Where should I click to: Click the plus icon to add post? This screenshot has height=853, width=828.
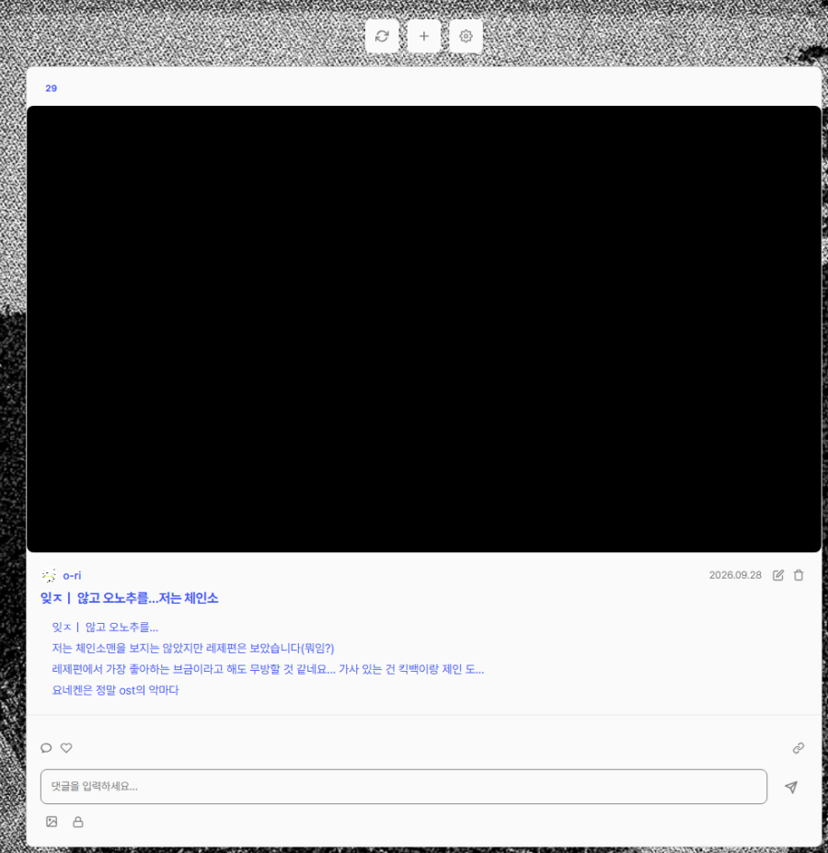[x=424, y=37]
